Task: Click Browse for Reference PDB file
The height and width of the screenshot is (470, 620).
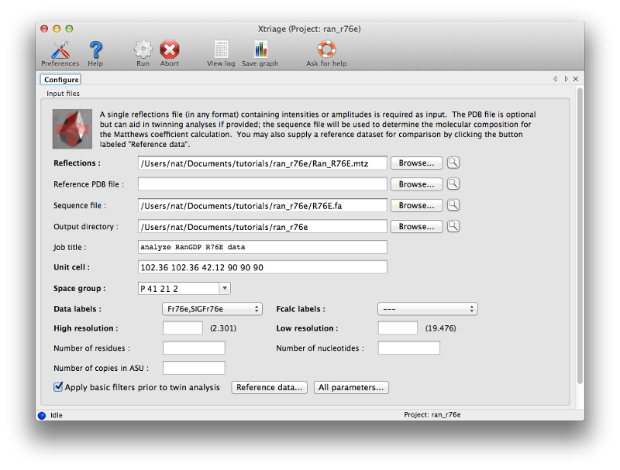Action: tap(416, 184)
